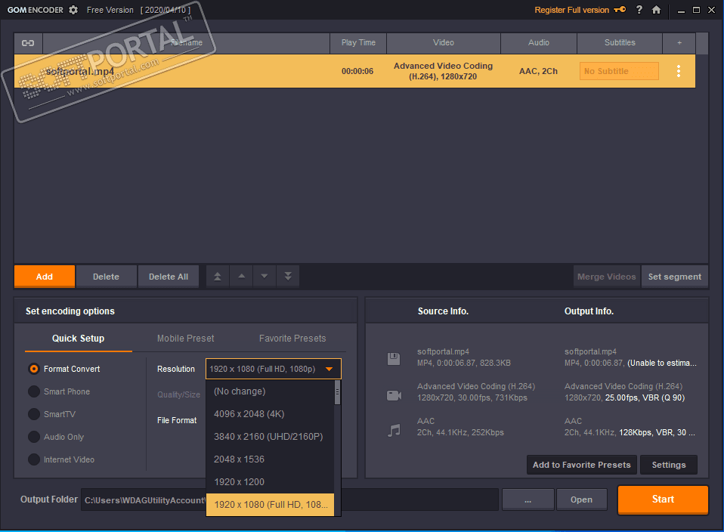724x532 pixels.
Task: Click the Register Full version link
Action: tap(571, 10)
